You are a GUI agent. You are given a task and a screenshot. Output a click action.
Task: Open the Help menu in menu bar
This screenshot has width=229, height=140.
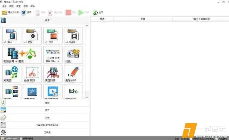pos(33,6)
